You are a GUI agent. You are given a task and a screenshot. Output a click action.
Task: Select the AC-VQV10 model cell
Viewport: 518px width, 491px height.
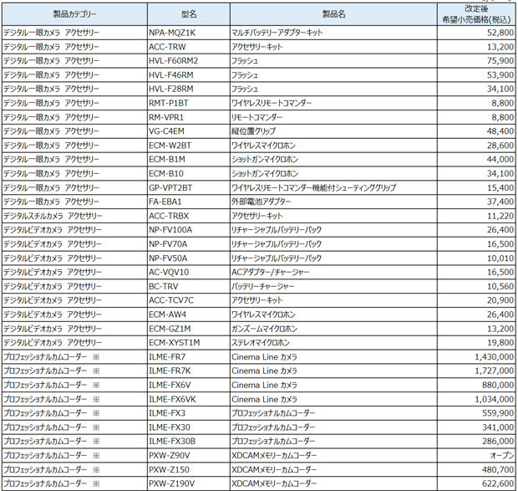click(x=189, y=272)
